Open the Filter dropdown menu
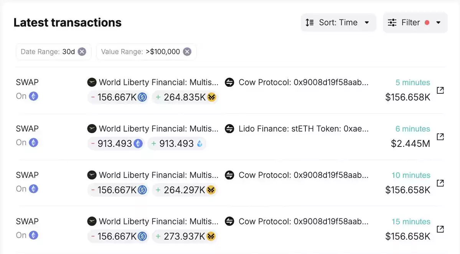This screenshot has height=254, width=460. [x=415, y=23]
